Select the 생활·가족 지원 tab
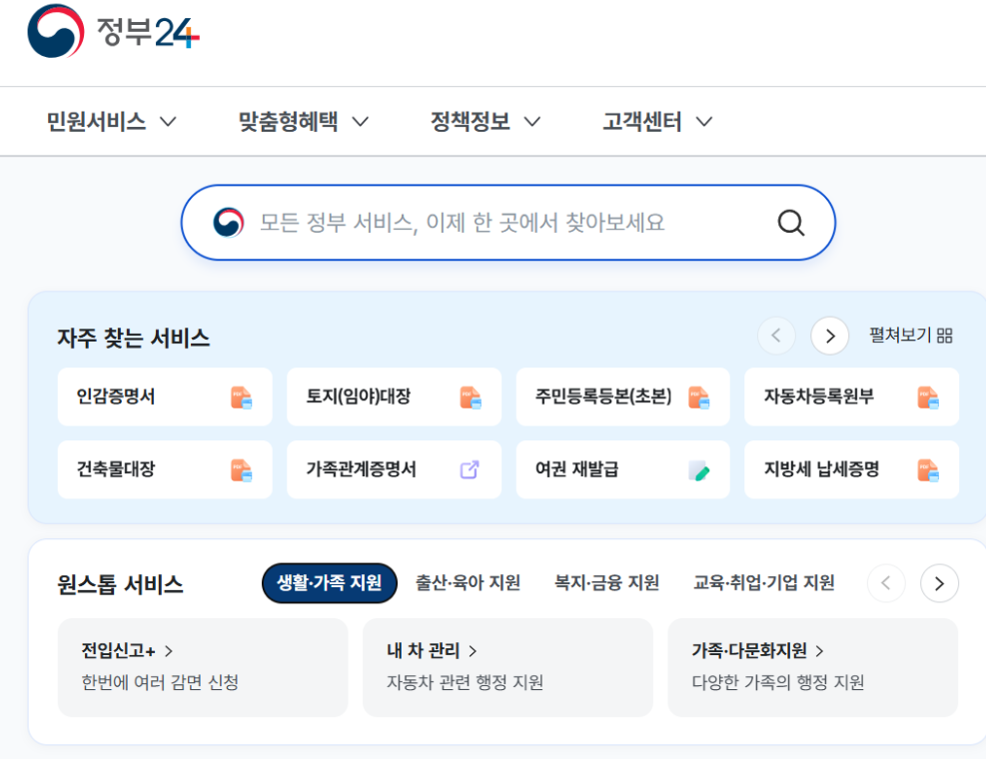Image resolution: width=986 pixels, height=764 pixels. coord(330,583)
